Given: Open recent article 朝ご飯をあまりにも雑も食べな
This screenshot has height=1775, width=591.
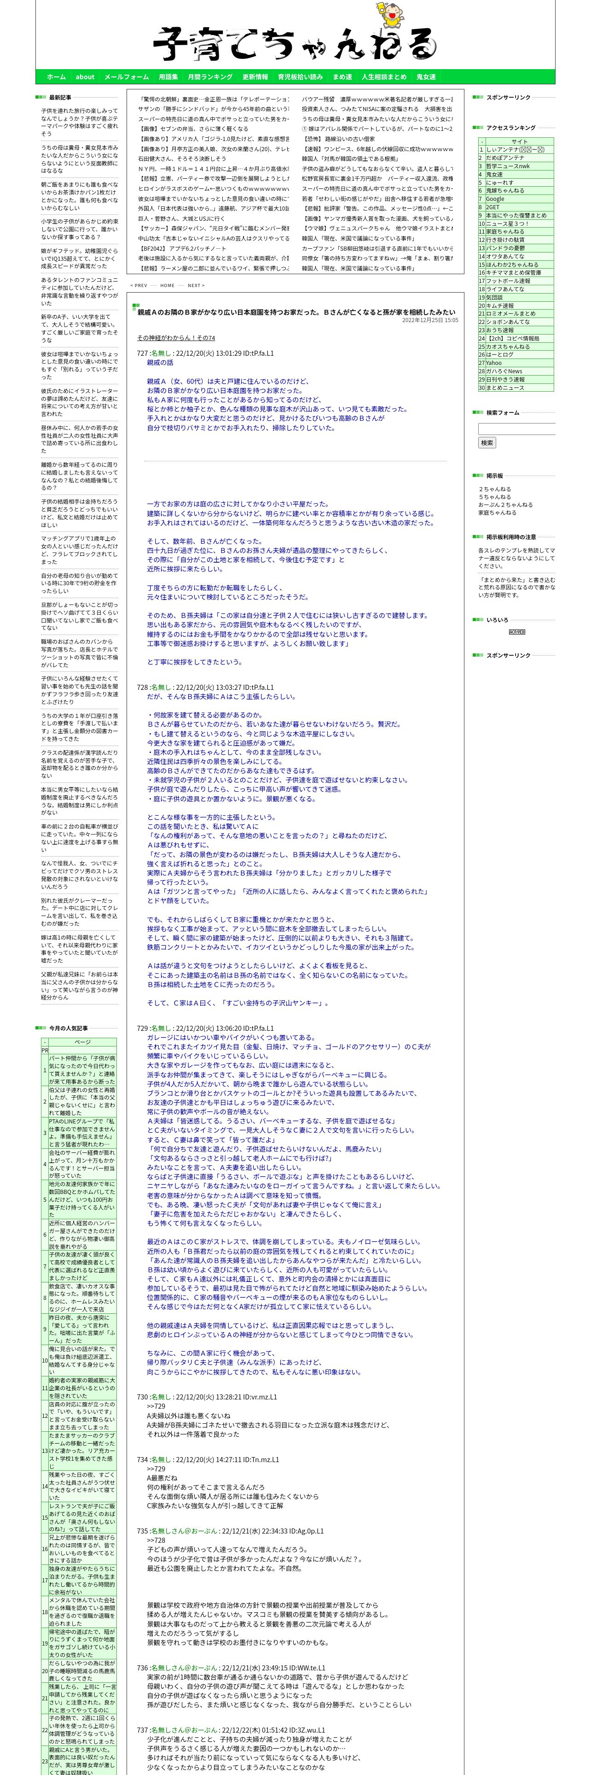Looking at the screenshot, I should [x=79, y=196].
